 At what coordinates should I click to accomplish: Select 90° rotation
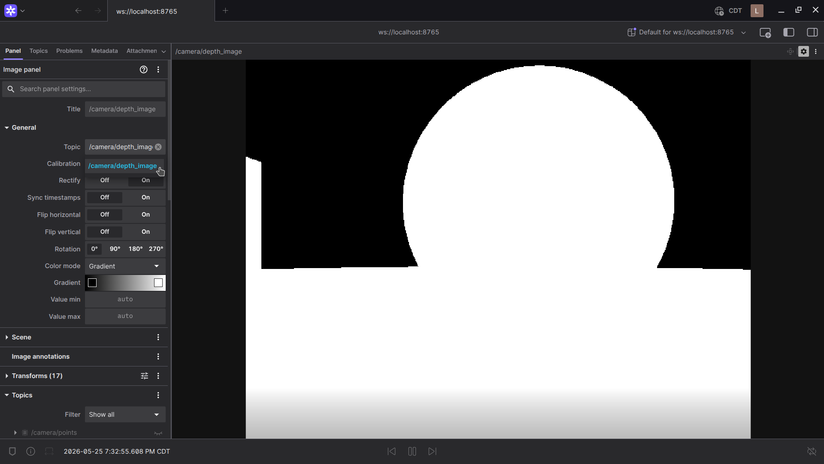(x=115, y=249)
